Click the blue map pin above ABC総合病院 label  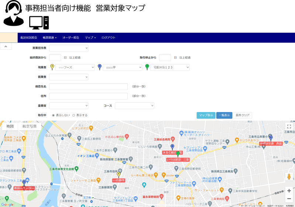[x=172, y=147]
